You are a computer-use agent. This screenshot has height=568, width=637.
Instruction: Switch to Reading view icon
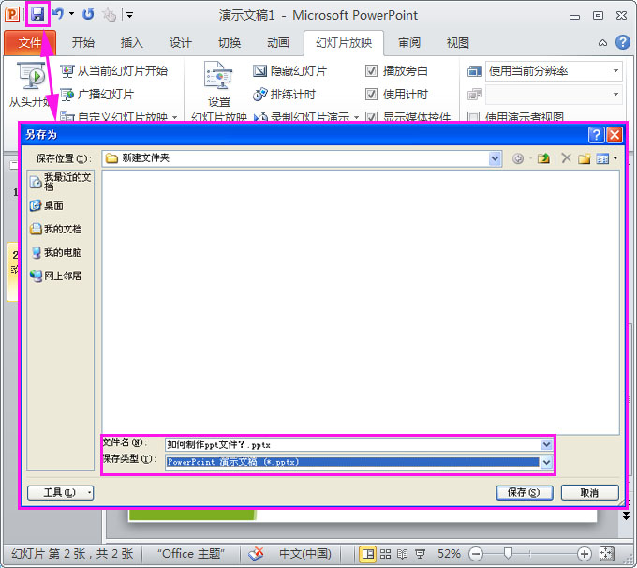[x=402, y=554]
